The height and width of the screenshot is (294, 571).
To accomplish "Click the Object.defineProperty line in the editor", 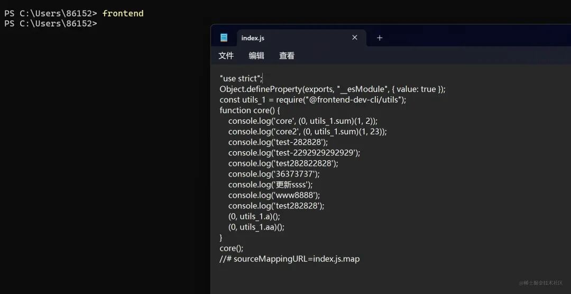I will (x=333, y=89).
